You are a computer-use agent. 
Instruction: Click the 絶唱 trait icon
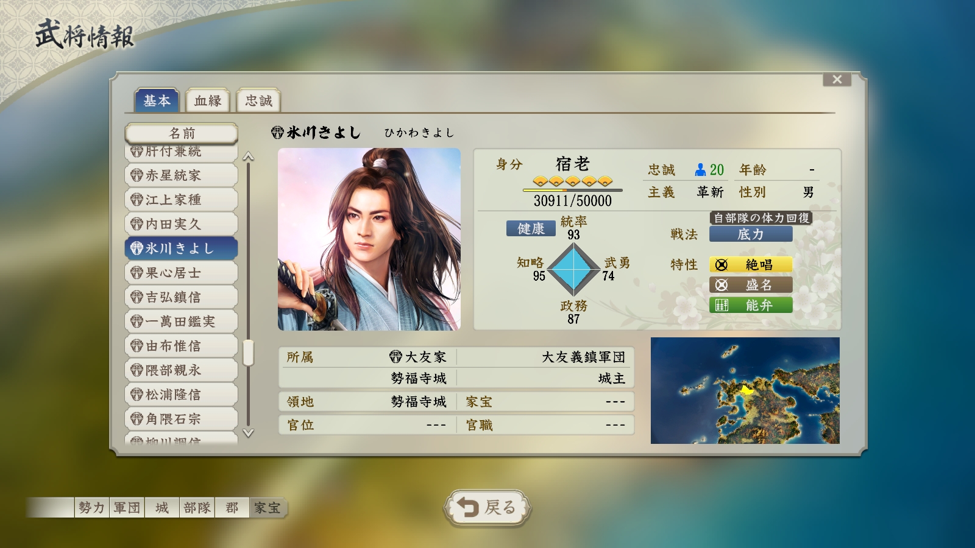point(721,265)
